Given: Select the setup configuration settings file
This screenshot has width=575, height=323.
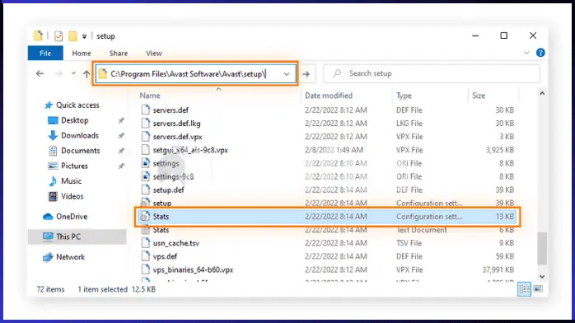Looking at the screenshot, I should (162, 204).
